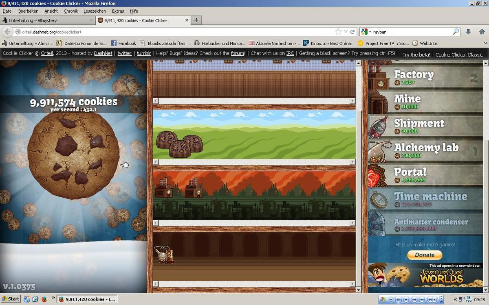Go to the Firefox home page icon

[482, 32]
